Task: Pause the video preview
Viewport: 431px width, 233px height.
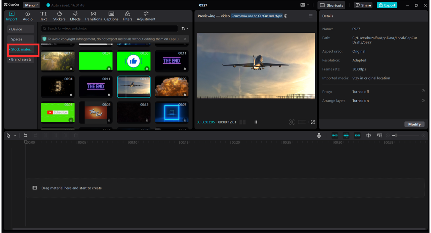Action: pyautogui.click(x=256, y=122)
